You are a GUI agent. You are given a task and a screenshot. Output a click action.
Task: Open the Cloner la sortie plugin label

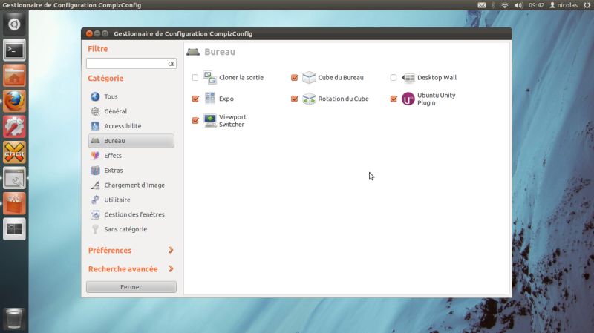coord(241,78)
